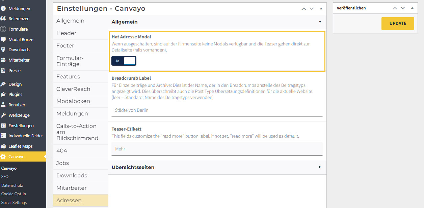Screen dimensions: 424x208
Task: Click the Leaflet Maps icon
Action: (3, 146)
